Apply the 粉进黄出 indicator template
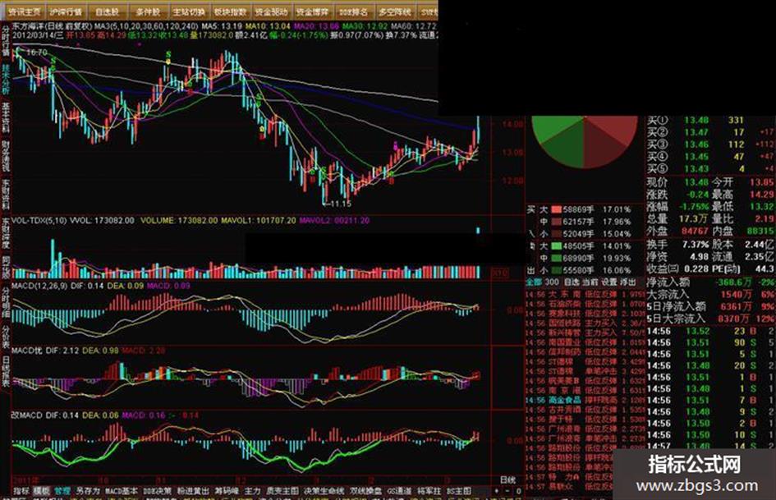The width and height of the screenshot is (776, 500). [x=193, y=491]
